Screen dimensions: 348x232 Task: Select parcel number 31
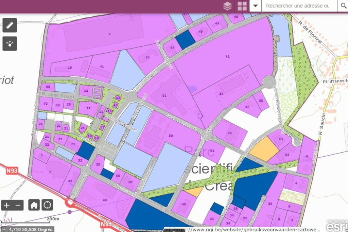(212, 219)
